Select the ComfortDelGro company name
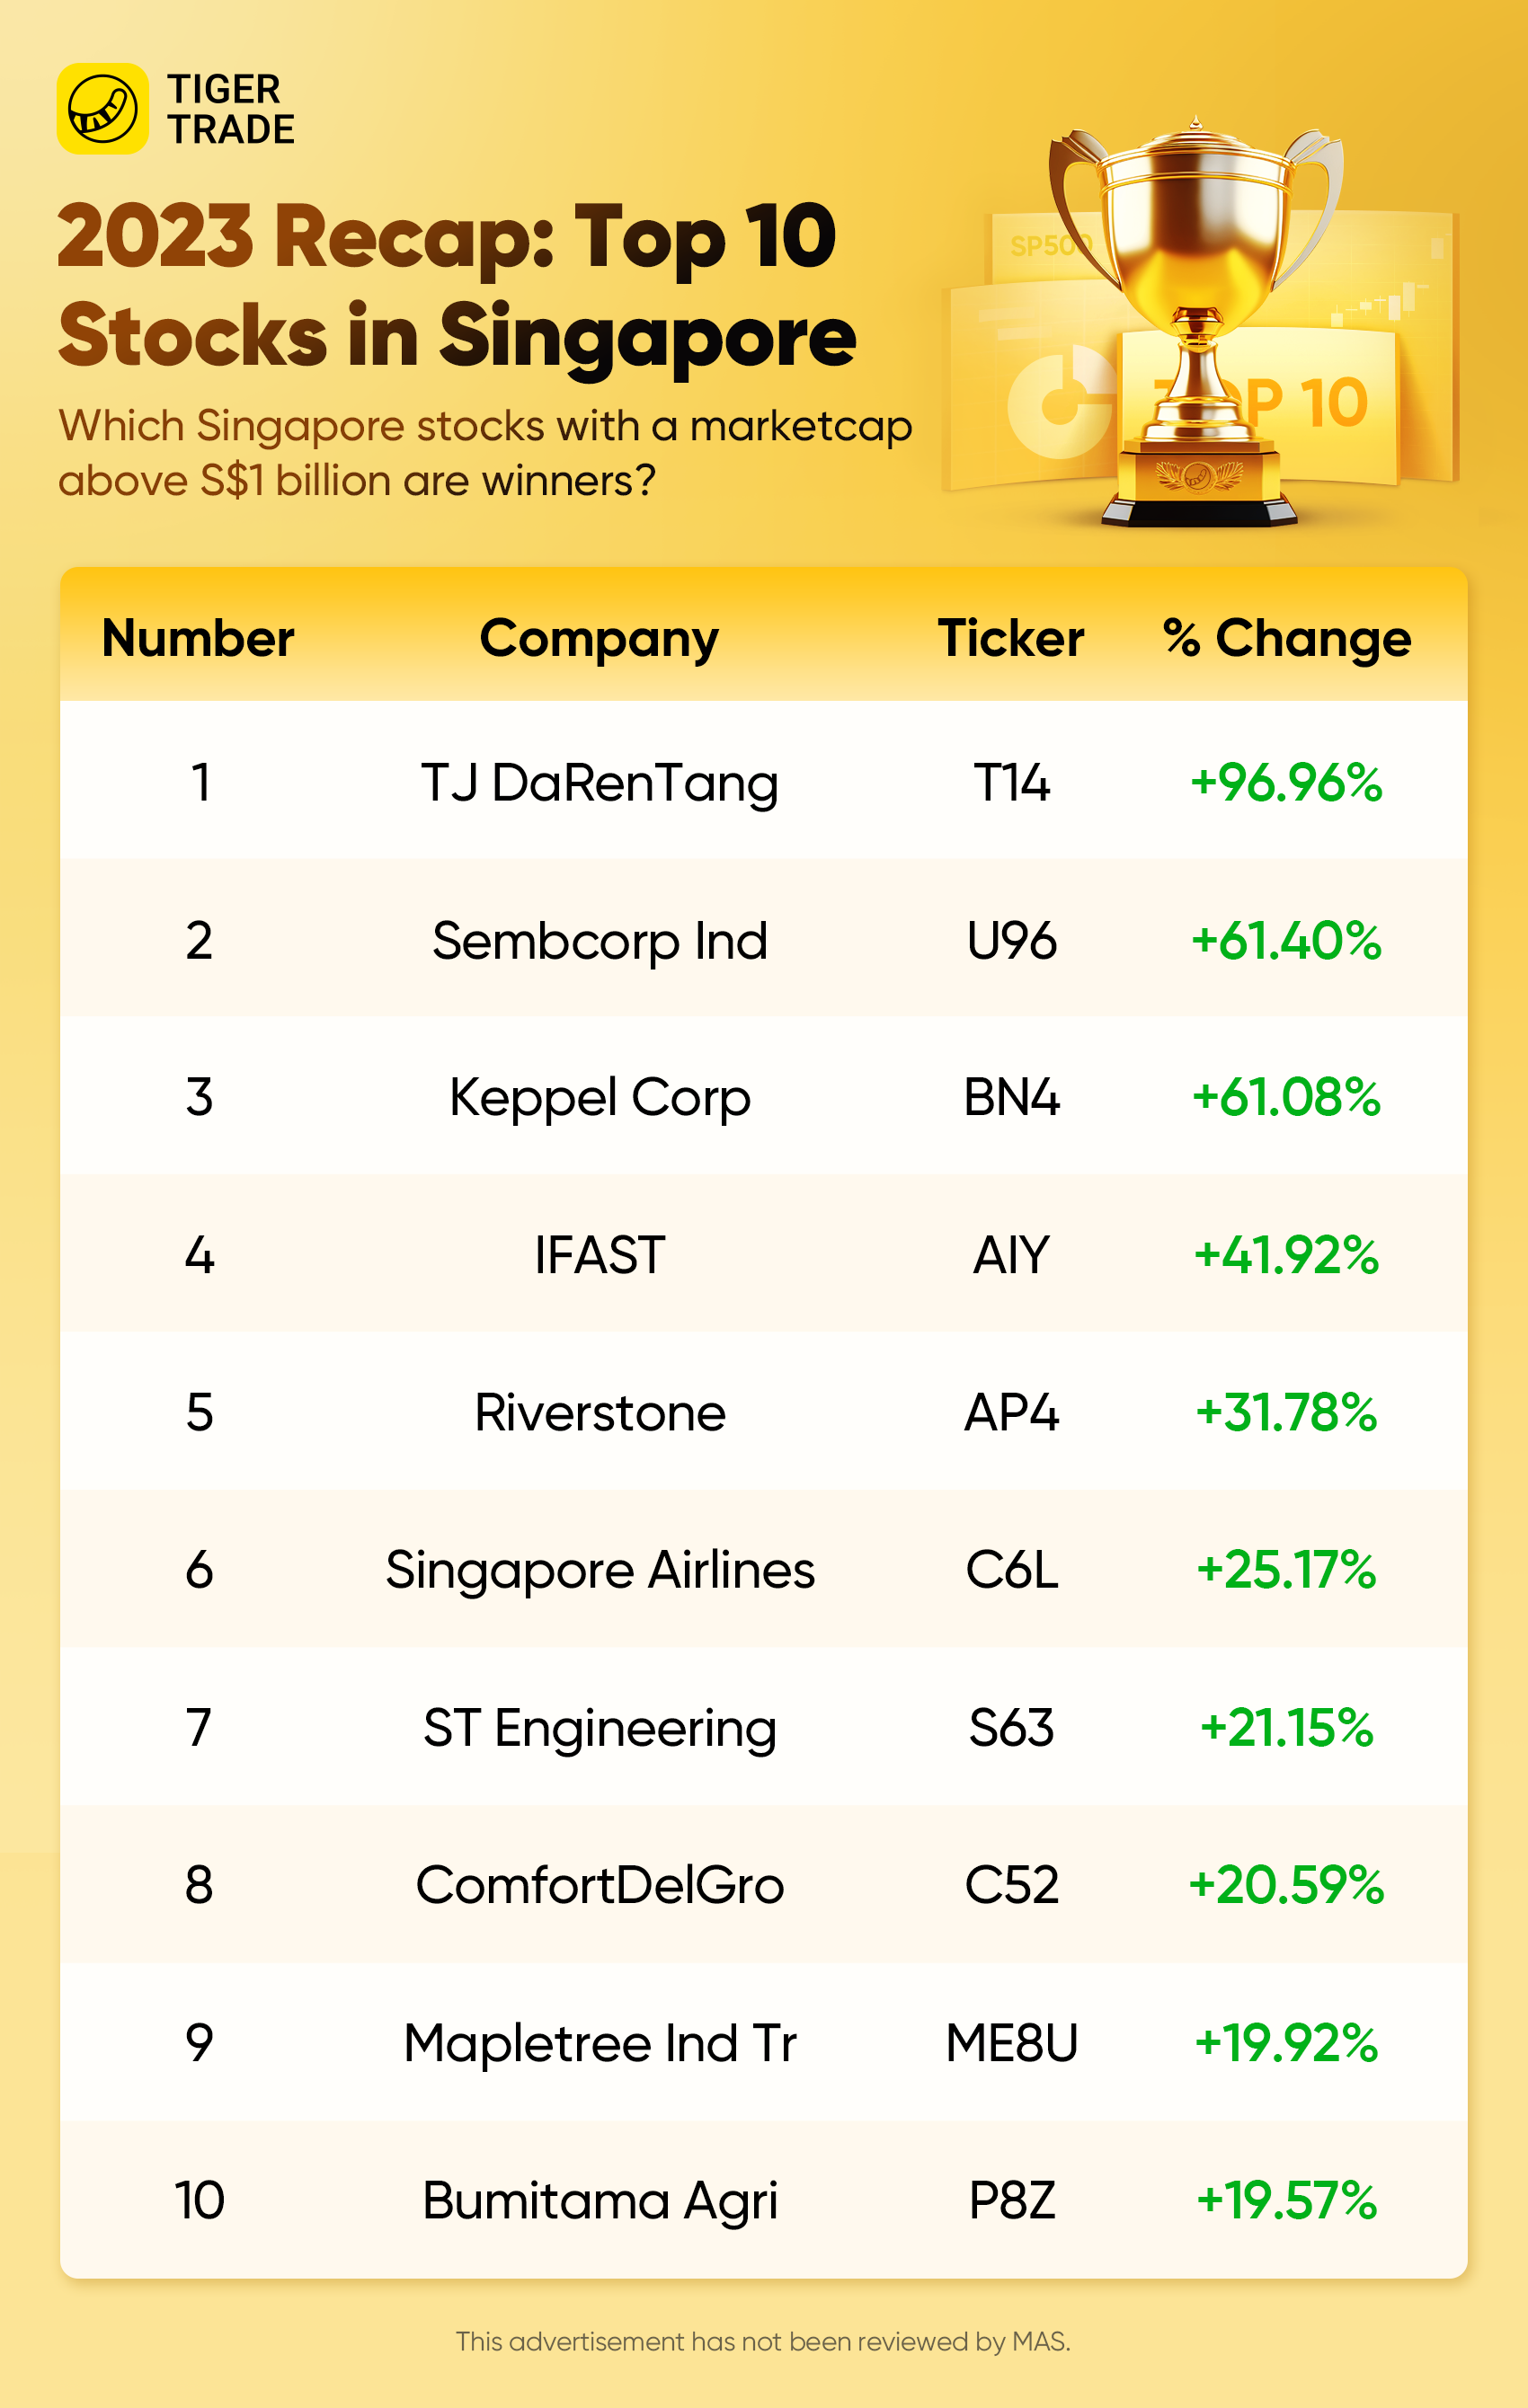 (x=599, y=1885)
